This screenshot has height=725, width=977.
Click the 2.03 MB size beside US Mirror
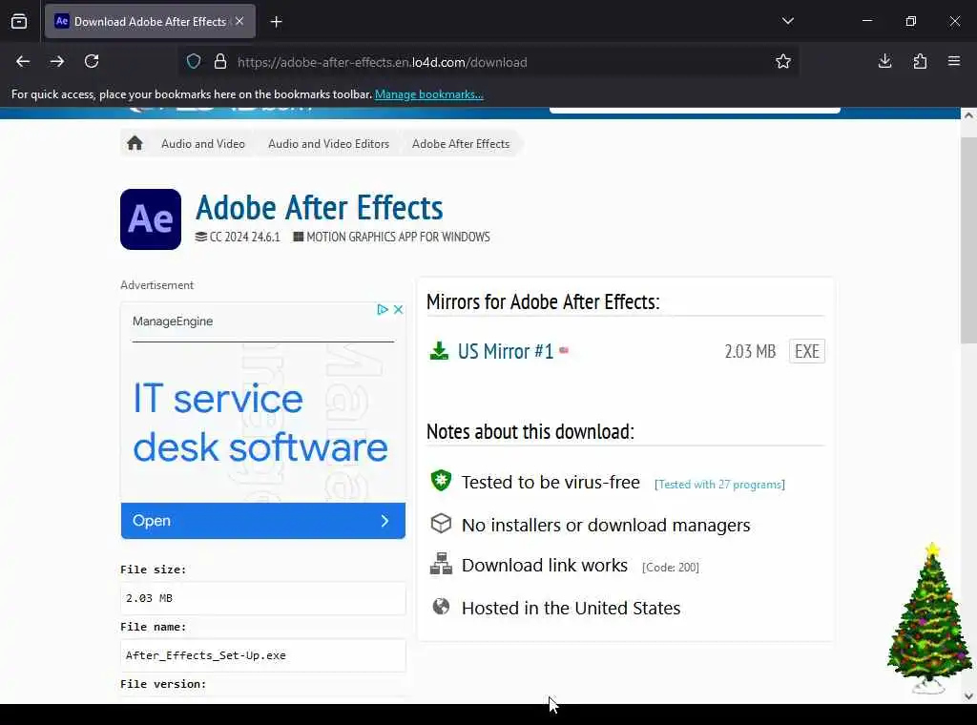point(750,351)
